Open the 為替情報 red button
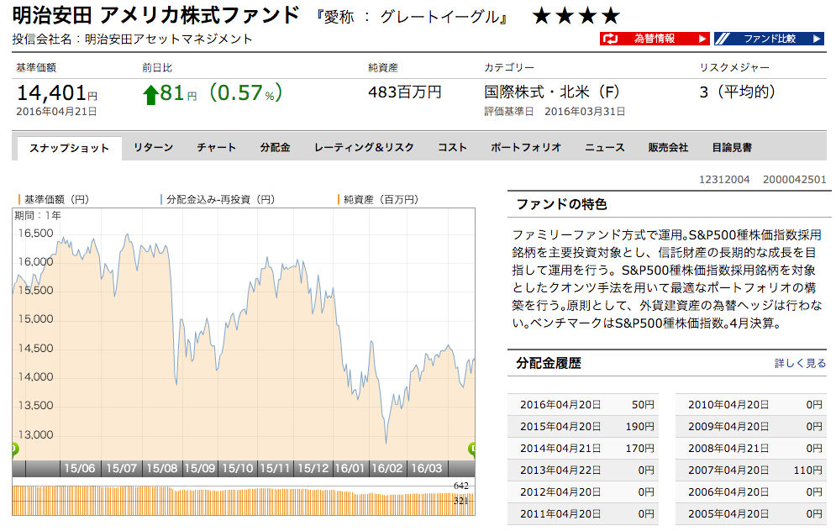 pos(655,39)
